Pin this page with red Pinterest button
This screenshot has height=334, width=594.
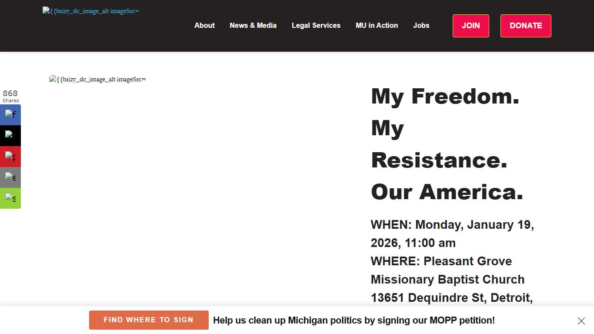pyautogui.click(x=10, y=157)
